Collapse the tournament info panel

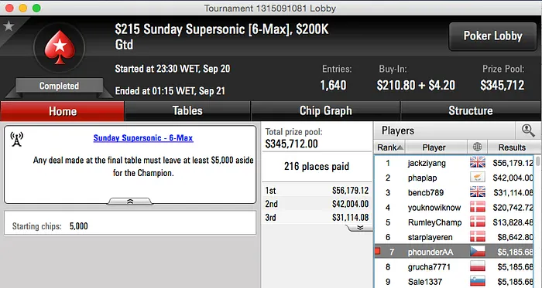130,202
